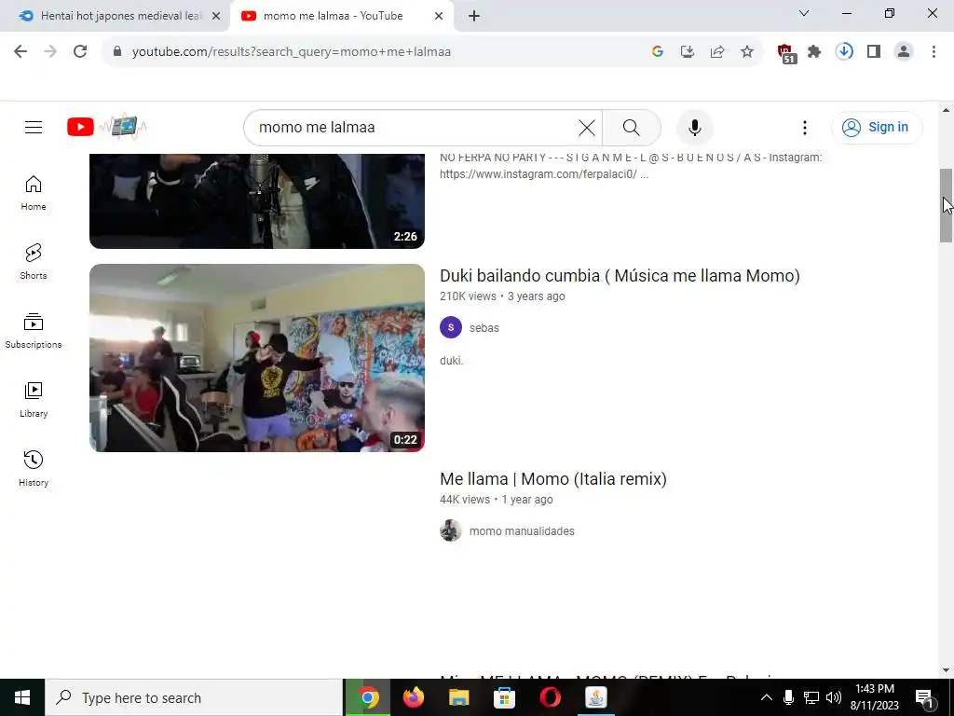Start voice search with microphone

pos(695,128)
